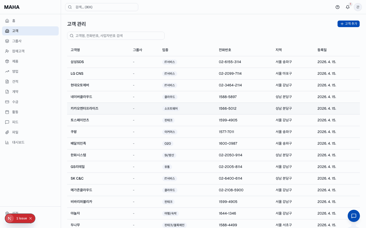This screenshot has width=366, height=228.
Task: Open the 대시보드 menu item
Action: 30,142
